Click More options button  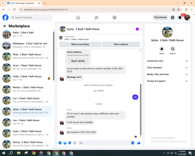121,44
